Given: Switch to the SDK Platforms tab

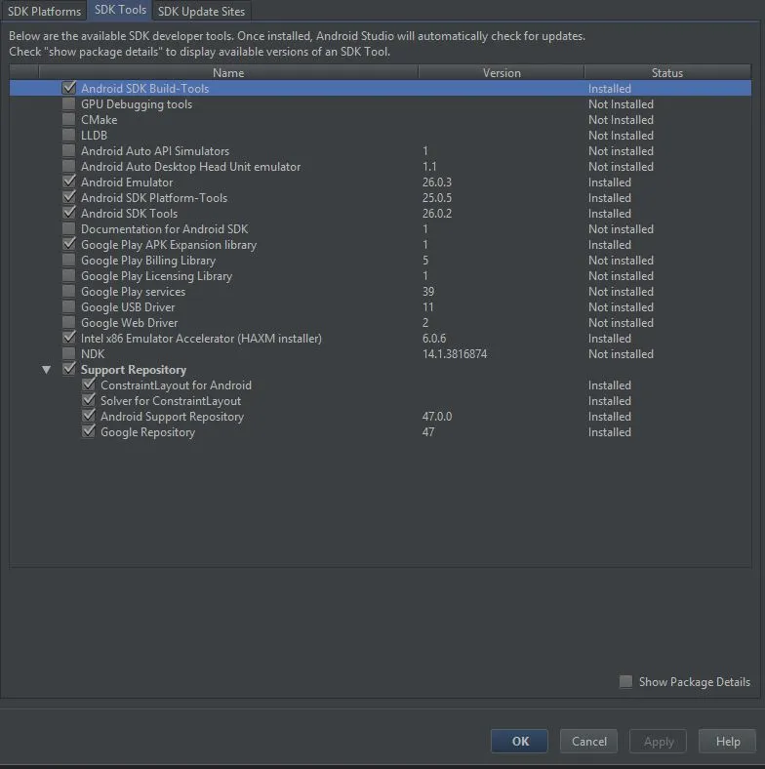Looking at the screenshot, I should click(x=44, y=11).
